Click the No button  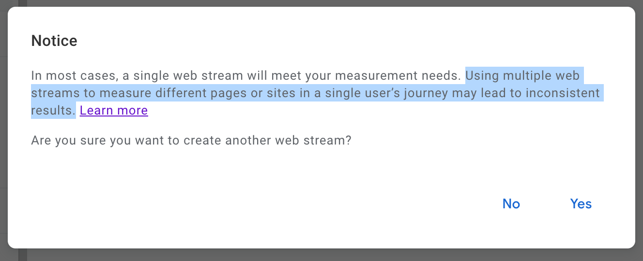[511, 204]
